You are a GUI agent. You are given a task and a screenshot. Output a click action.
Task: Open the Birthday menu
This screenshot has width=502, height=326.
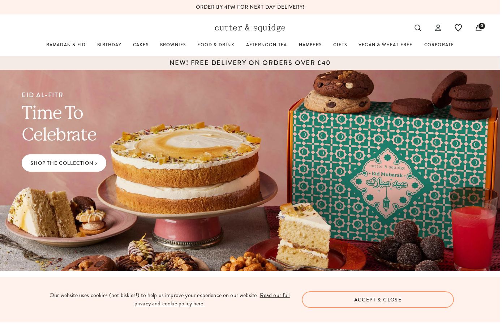tap(109, 45)
